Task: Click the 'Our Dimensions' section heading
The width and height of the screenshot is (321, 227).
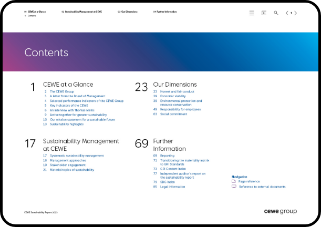Action: click(175, 84)
